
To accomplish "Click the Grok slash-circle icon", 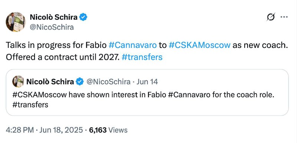I will click(x=271, y=17).
